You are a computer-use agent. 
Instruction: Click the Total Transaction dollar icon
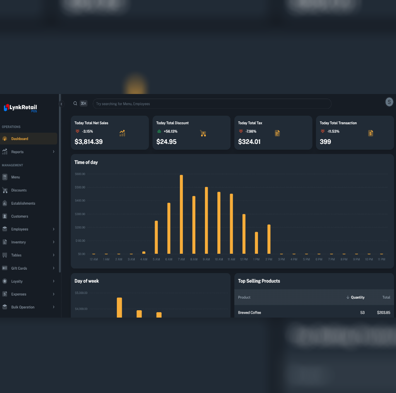[370, 133]
